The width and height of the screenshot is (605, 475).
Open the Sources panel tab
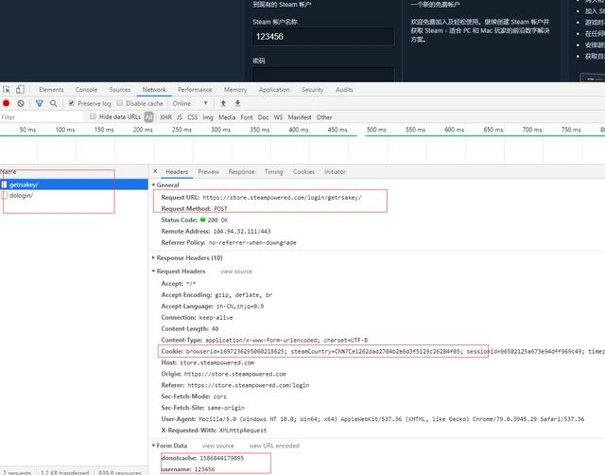click(120, 90)
